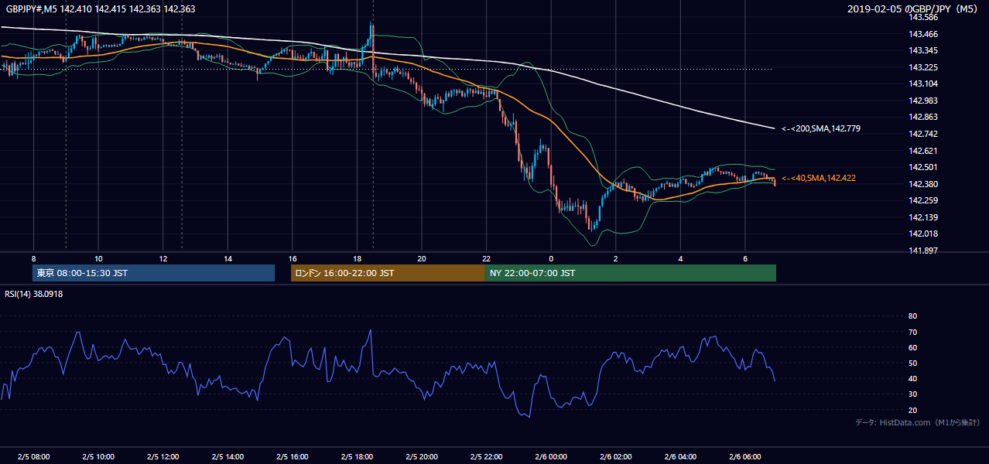Viewport: 989px width, 464px height.
Task: Click price axis value 142.621
Action: pyautogui.click(x=922, y=151)
